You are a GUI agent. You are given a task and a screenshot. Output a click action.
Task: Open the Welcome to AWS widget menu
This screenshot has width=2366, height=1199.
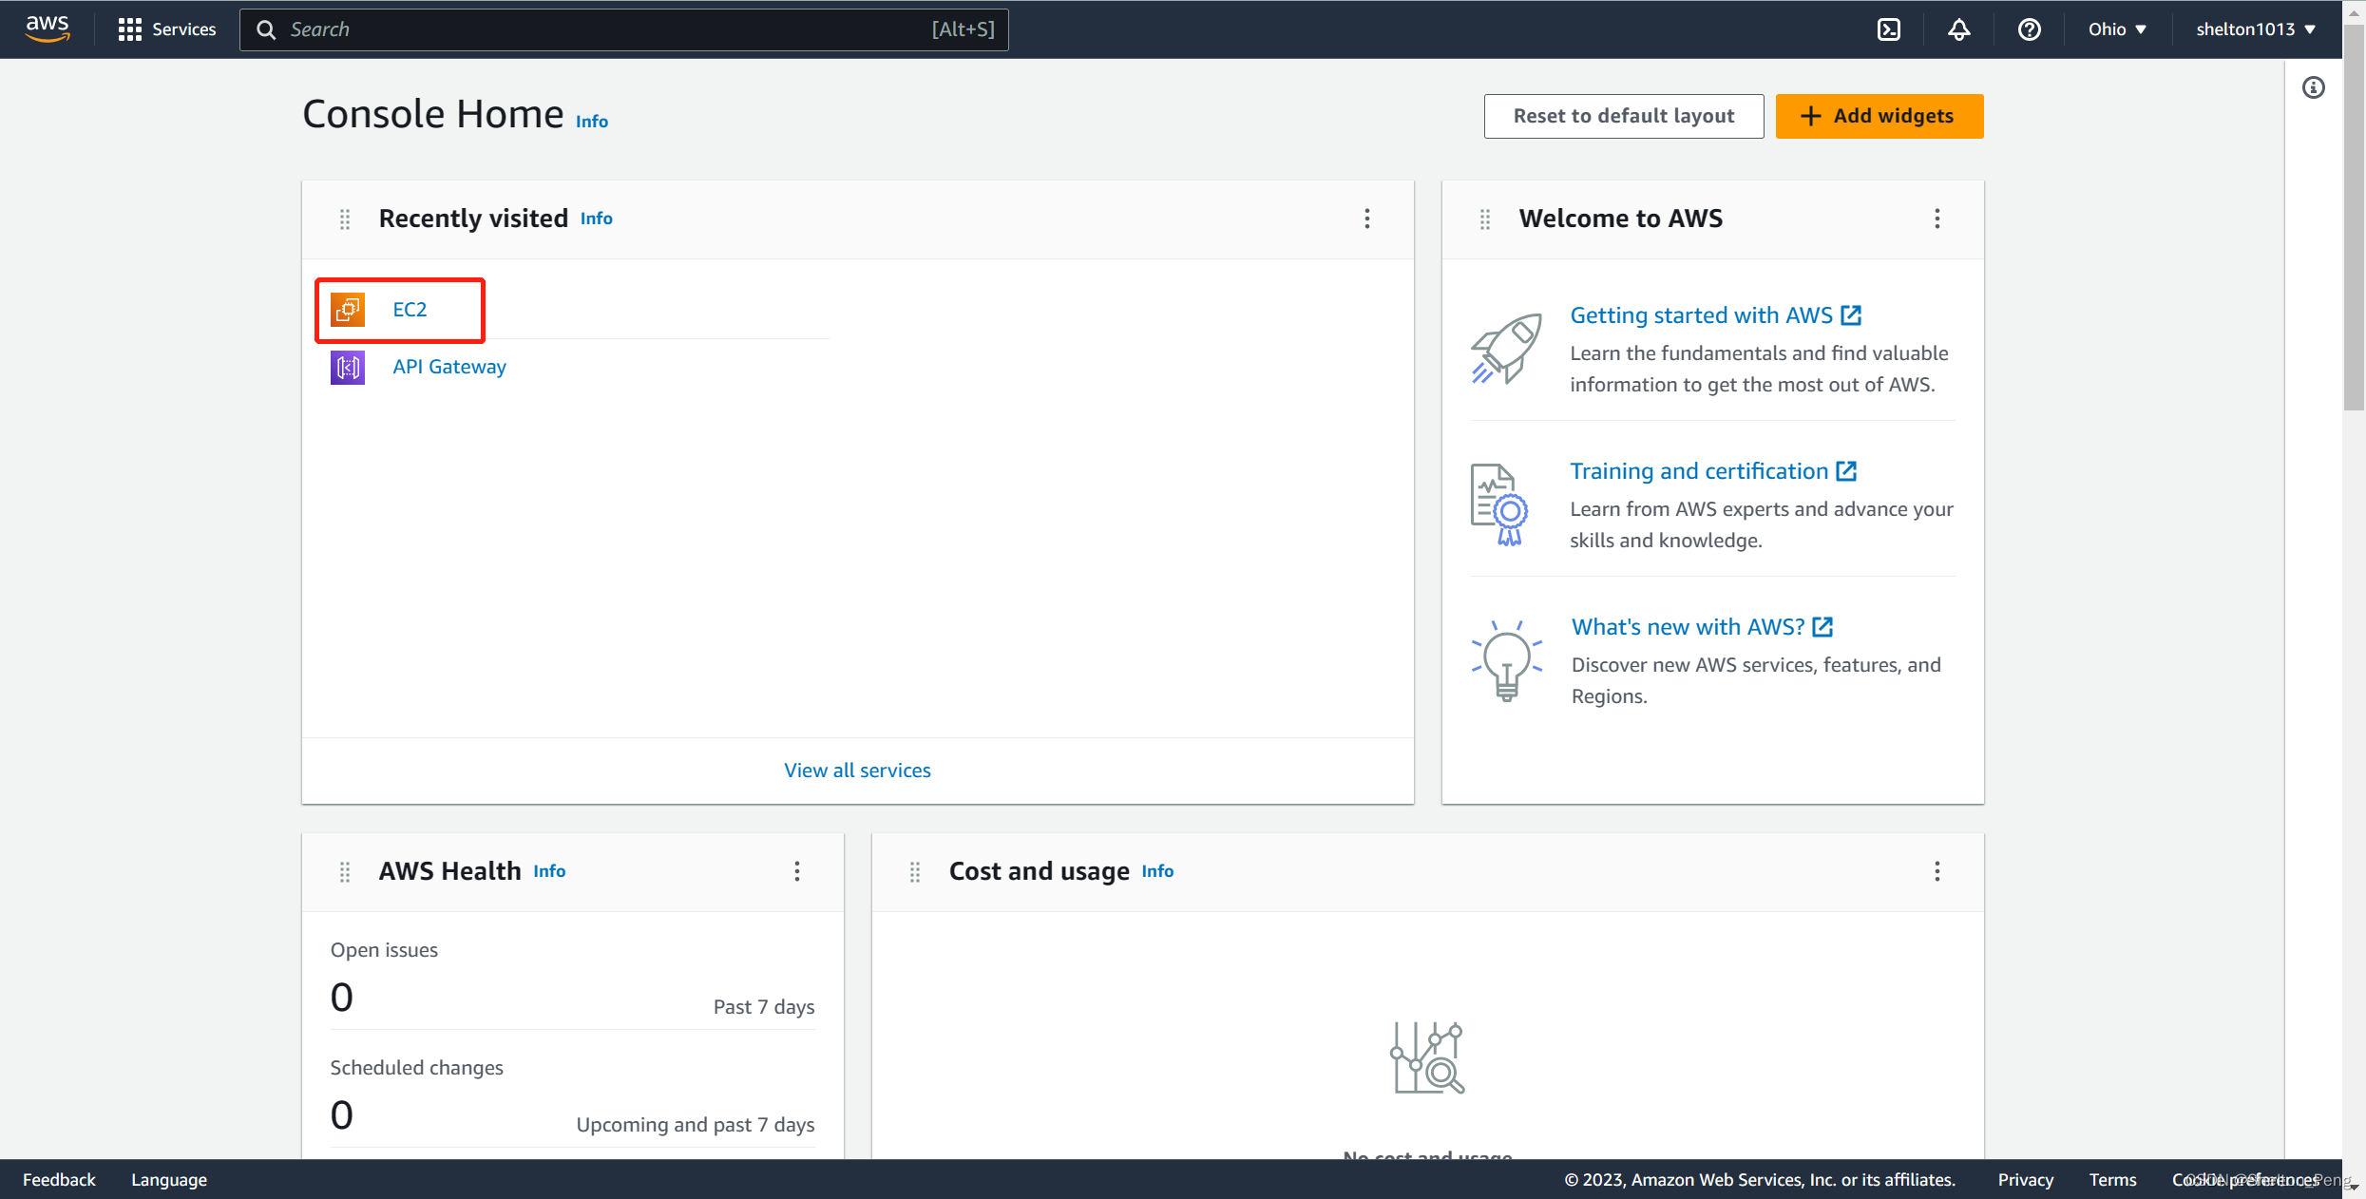coord(1937,219)
